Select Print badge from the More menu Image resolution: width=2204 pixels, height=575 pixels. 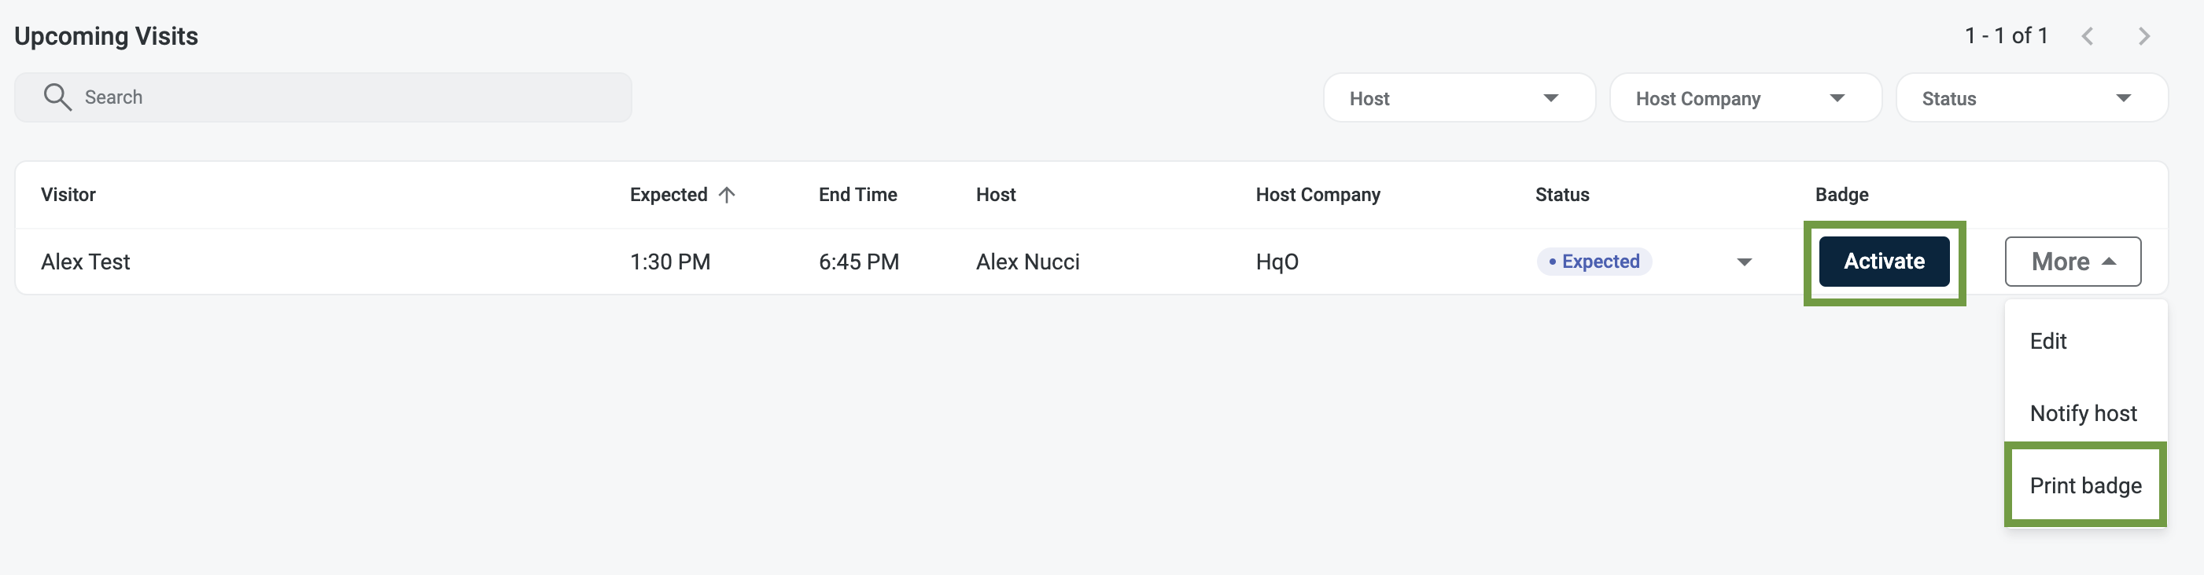tap(2084, 485)
